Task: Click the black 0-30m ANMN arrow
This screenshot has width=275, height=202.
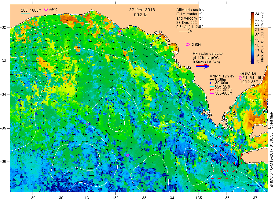Action: [212, 80]
